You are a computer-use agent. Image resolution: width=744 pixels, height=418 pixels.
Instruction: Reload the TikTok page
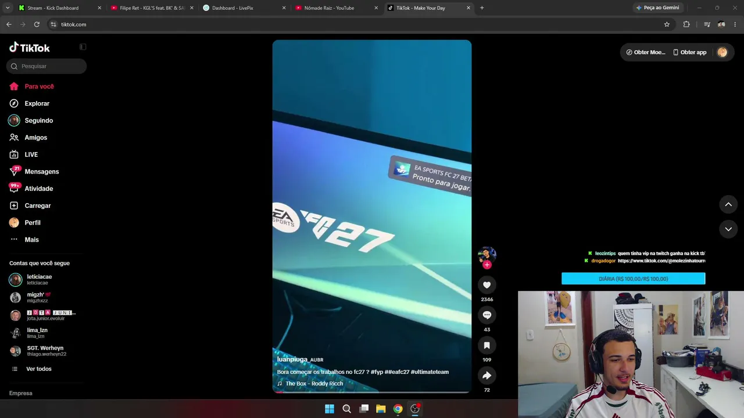pos(37,24)
